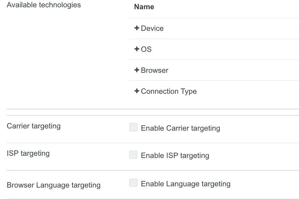Click the Browser Language targeting section label

tap(54, 185)
